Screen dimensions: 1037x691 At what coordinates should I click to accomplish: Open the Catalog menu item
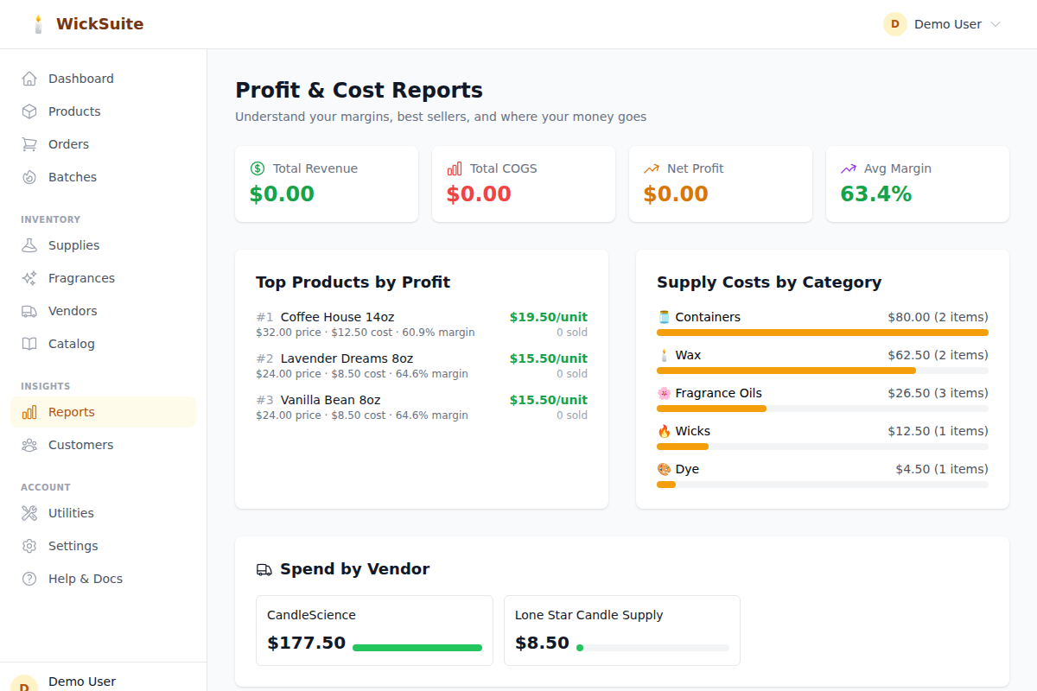click(71, 344)
